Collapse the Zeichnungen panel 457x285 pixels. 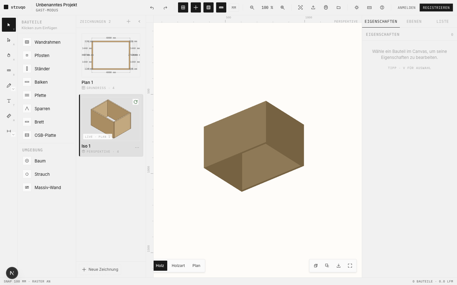(x=139, y=22)
